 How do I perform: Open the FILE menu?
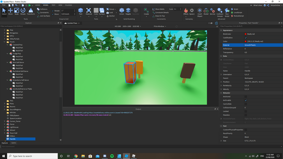4,5
